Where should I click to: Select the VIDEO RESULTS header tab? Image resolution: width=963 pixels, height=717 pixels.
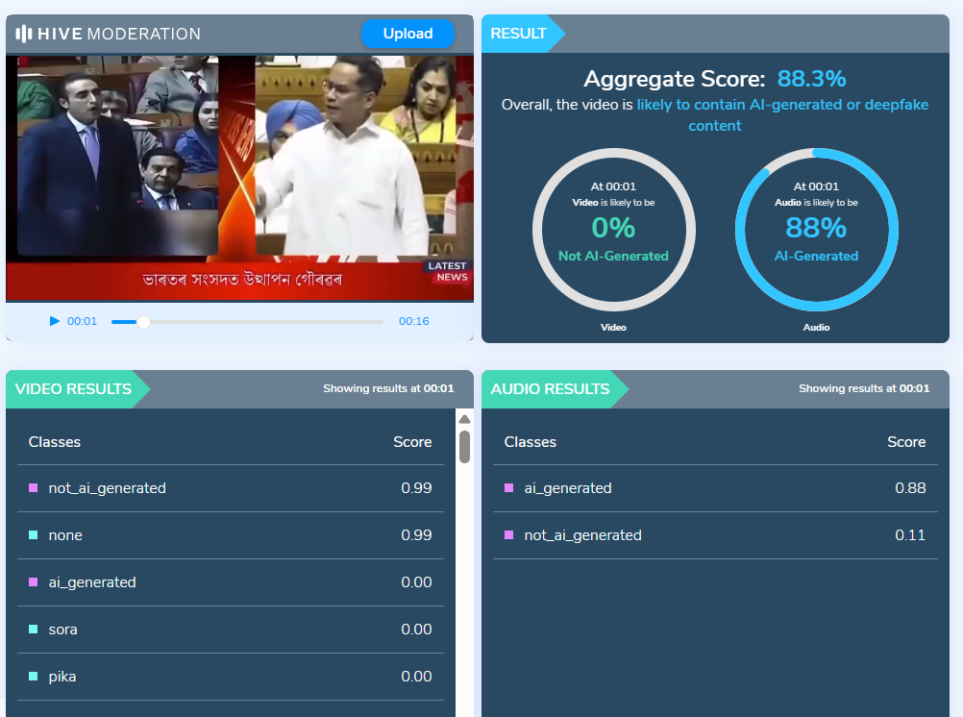coord(74,389)
